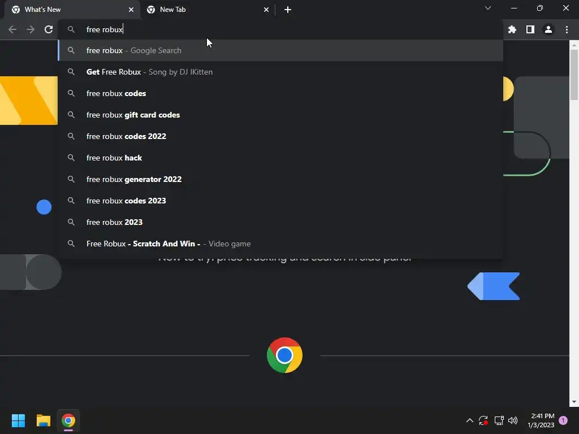Open the Extensions puzzle icon
579x434 pixels.
point(512,29)
